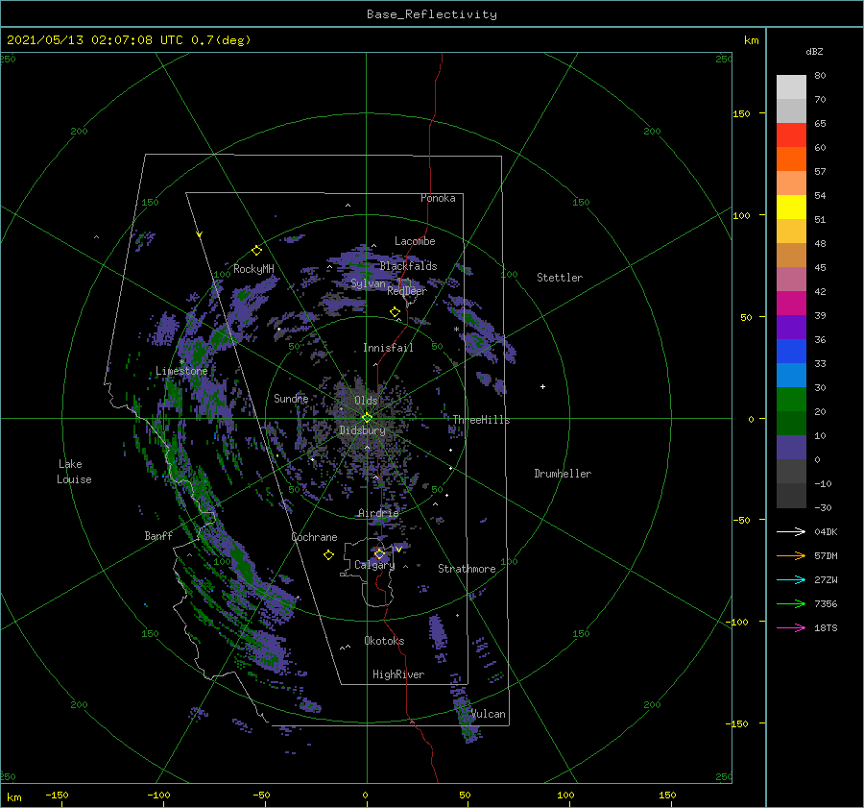The height and width of the screenshot is (808, 864).
Task: Click the dBZ legend heading
Action: click(x=814, y=51)
